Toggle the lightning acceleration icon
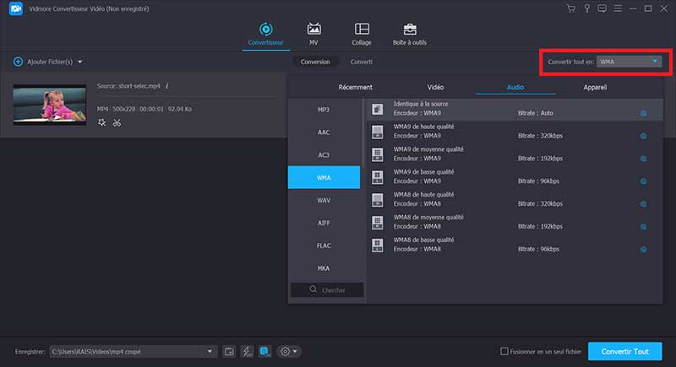Viewport: 676px width, 367px height. coord(247,352)
